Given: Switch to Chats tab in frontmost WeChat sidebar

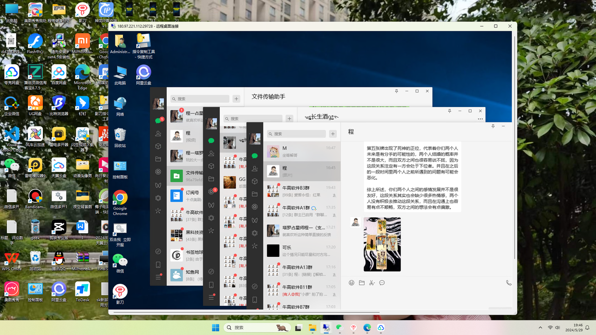Looking at the screenshot, I should (x=255, y=156).
